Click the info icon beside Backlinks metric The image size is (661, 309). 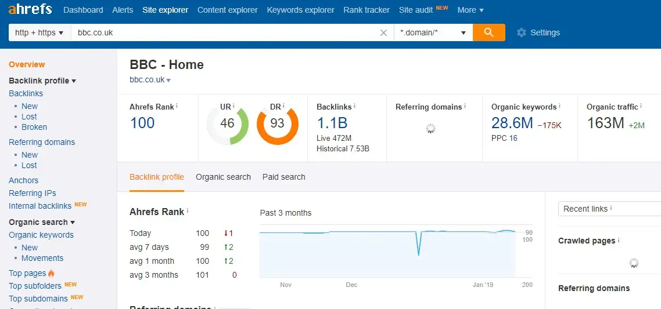pyautogui.click(x=354, y=106)
